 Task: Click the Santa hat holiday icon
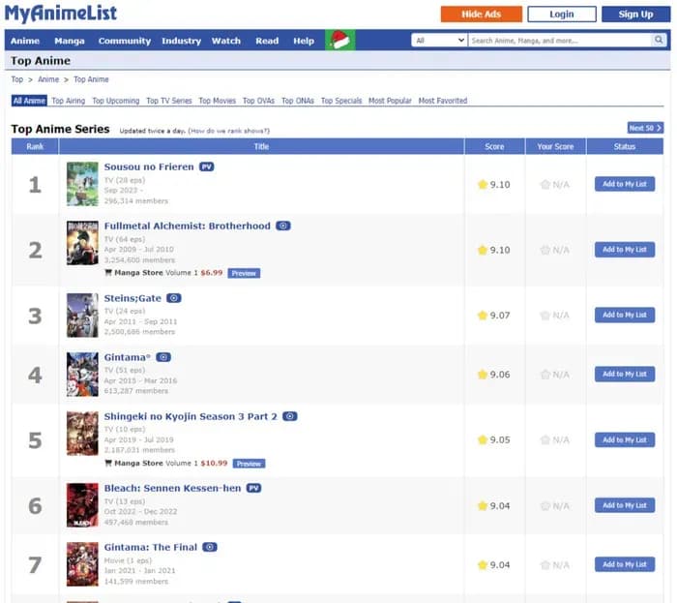point(339,41)
